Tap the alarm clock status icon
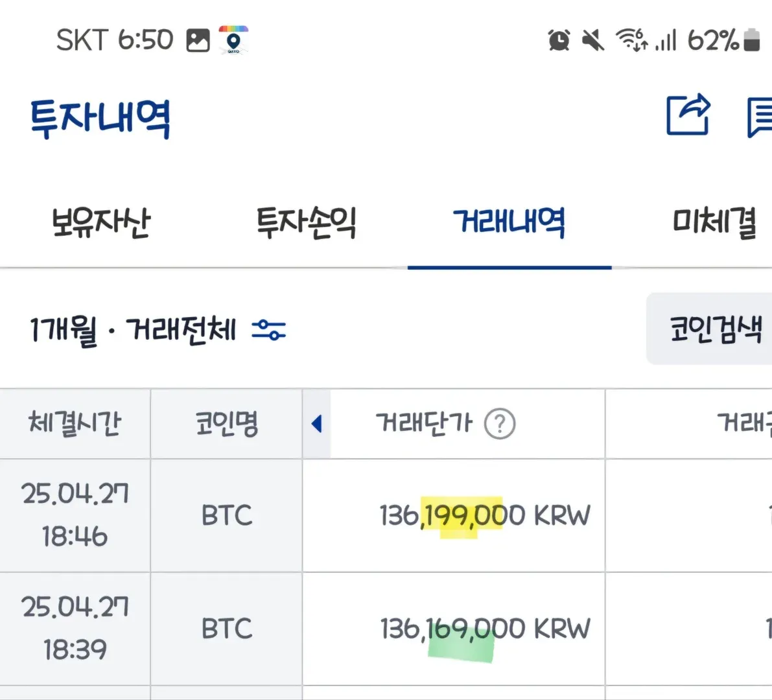This screenshot has width=772, height=700. 559,40
